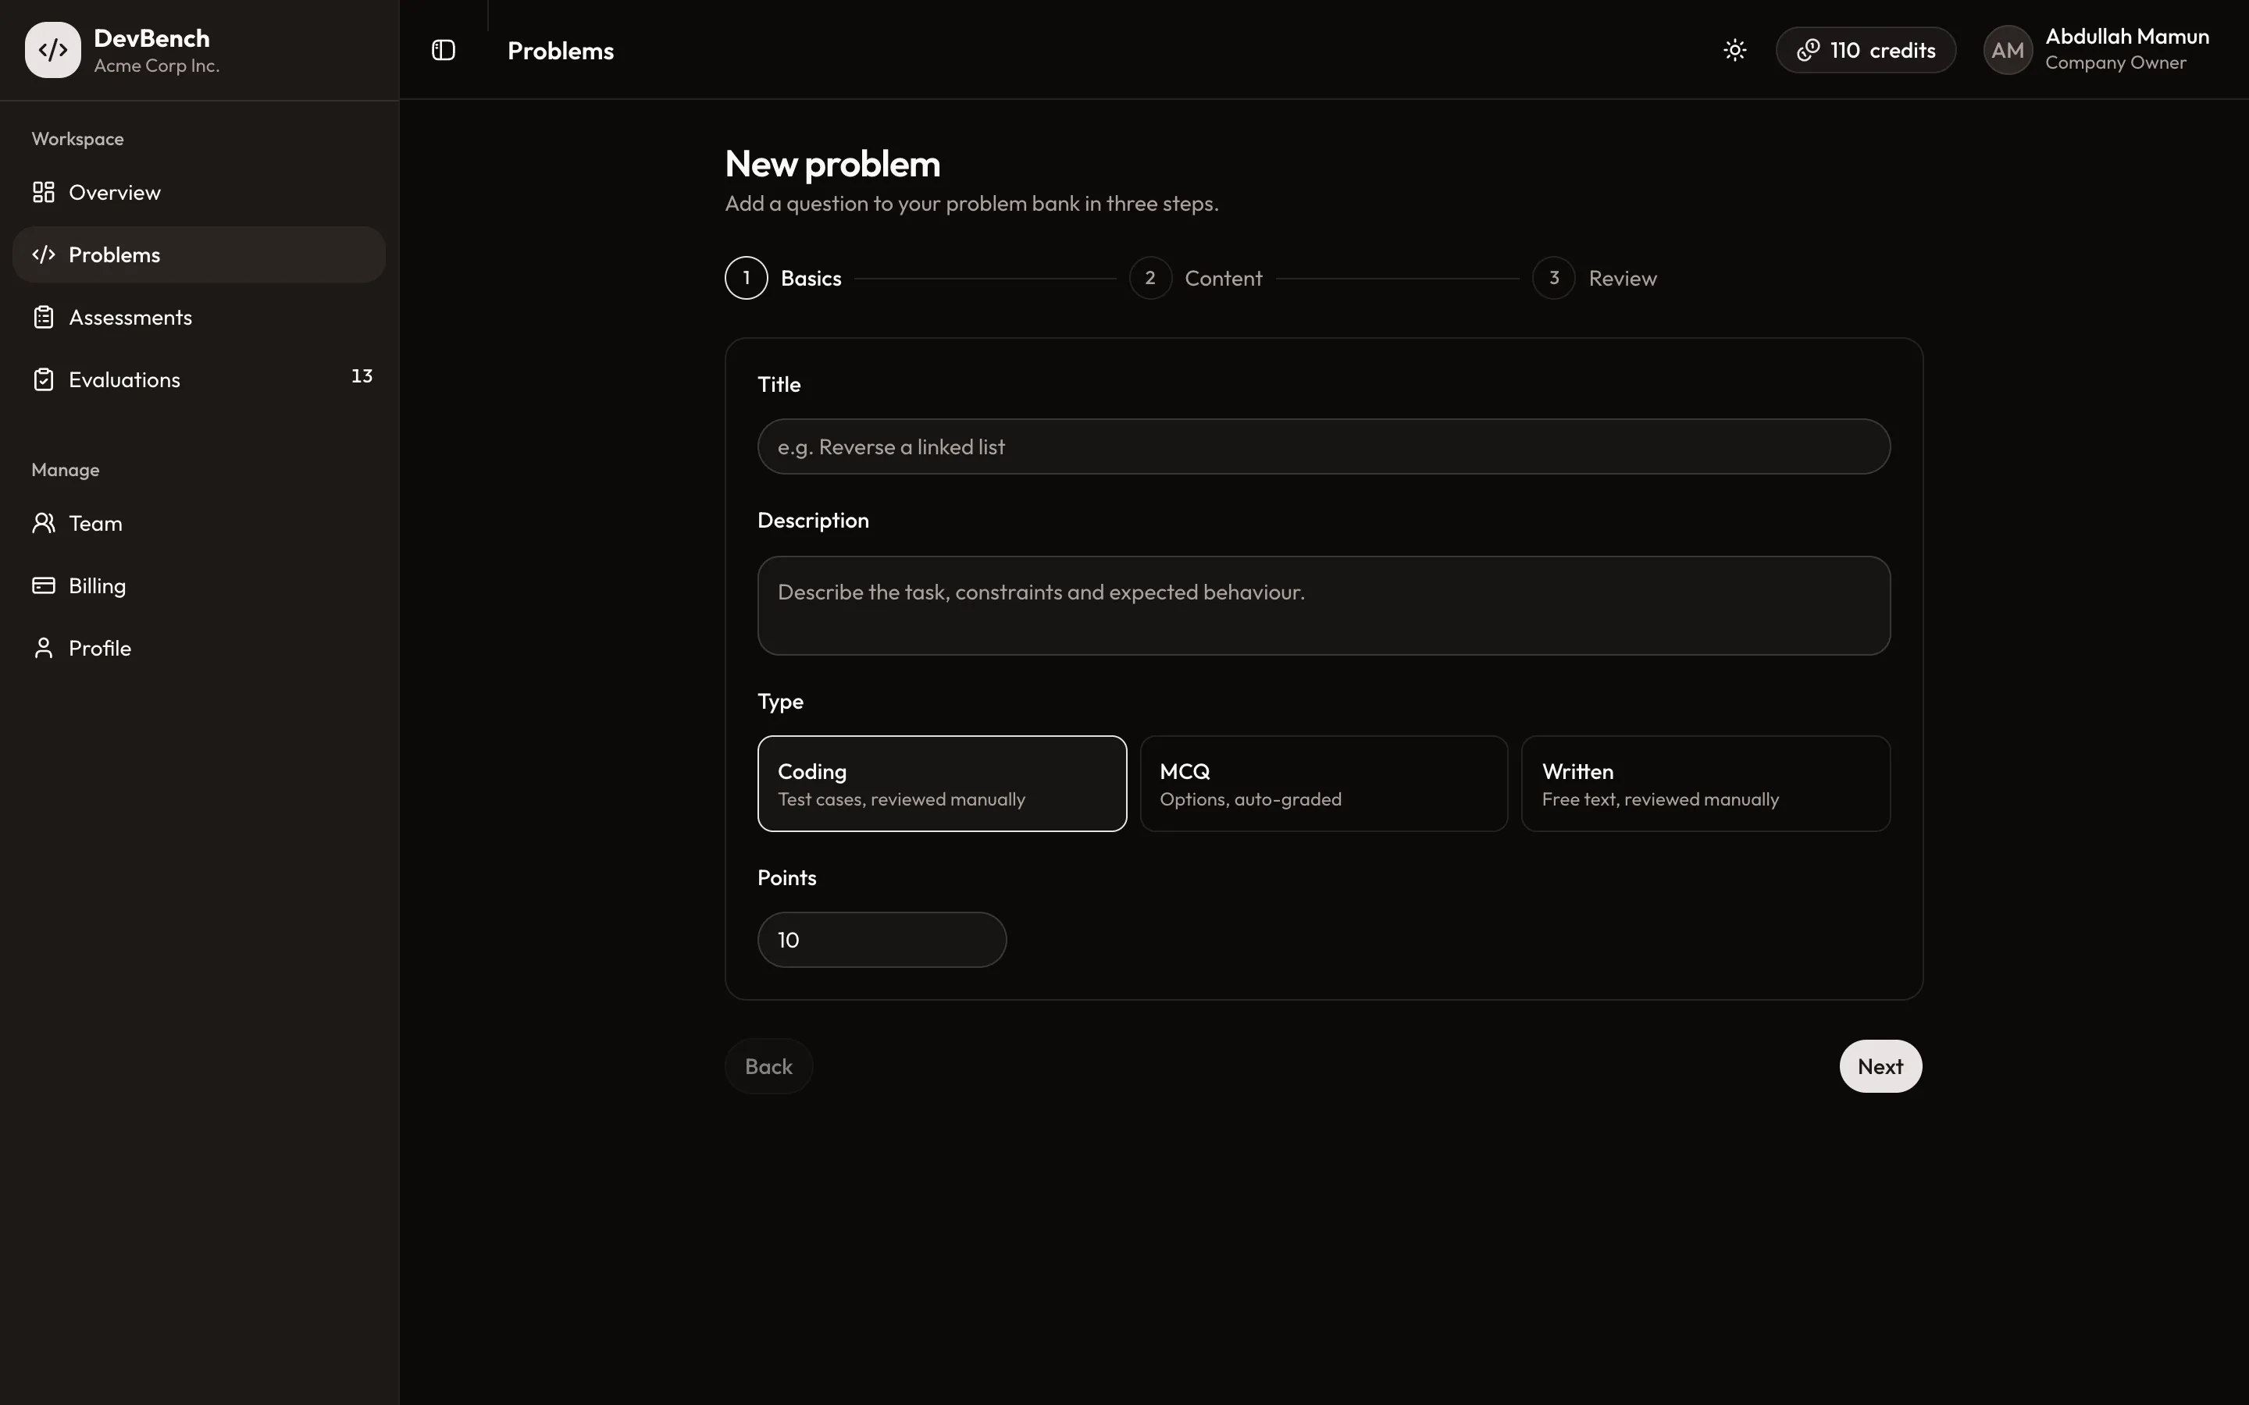Click the three steps subtitle text
This screenshot has width=2249, height=1405.
click(x=971, y=204)
